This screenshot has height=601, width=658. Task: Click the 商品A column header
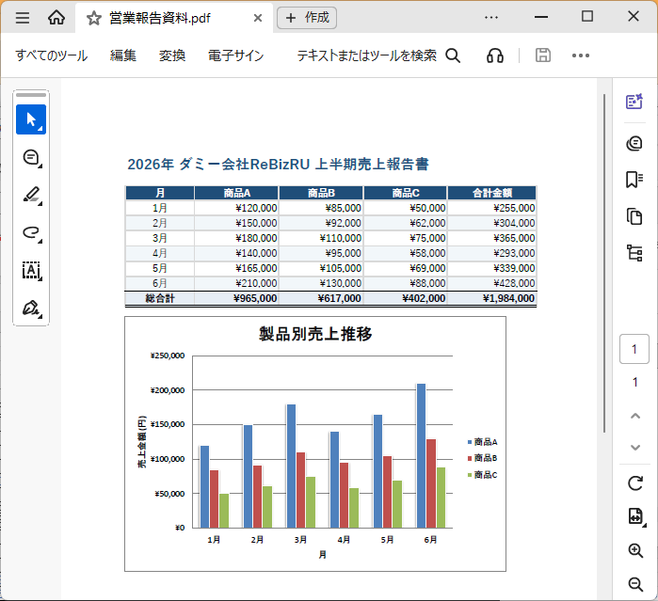click(236, 193)
